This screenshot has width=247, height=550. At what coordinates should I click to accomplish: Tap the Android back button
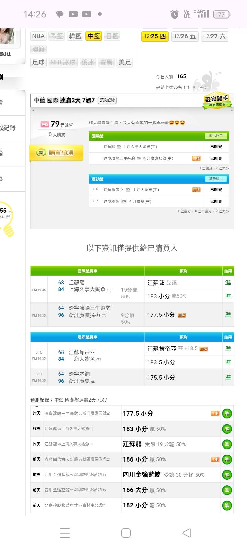pyautogui.click(x=187, y=533)
